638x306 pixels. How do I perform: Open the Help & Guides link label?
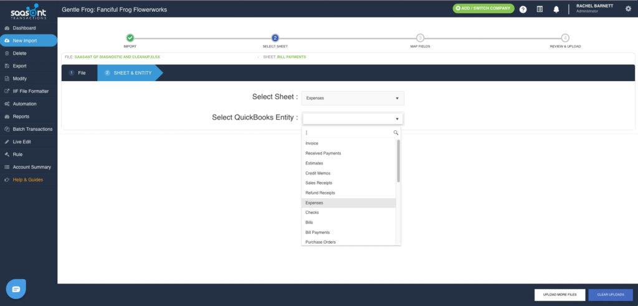27,179
